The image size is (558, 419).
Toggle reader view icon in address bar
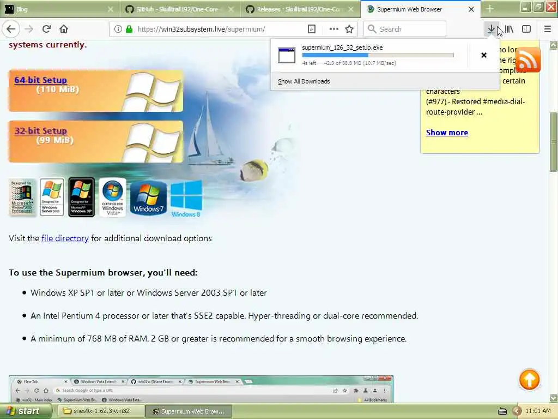(311, 29)
